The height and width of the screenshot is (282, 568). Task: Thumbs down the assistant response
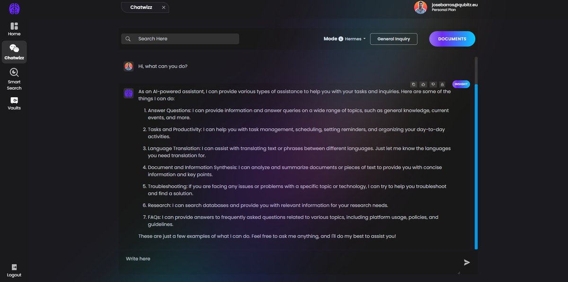tap(433, 84)
